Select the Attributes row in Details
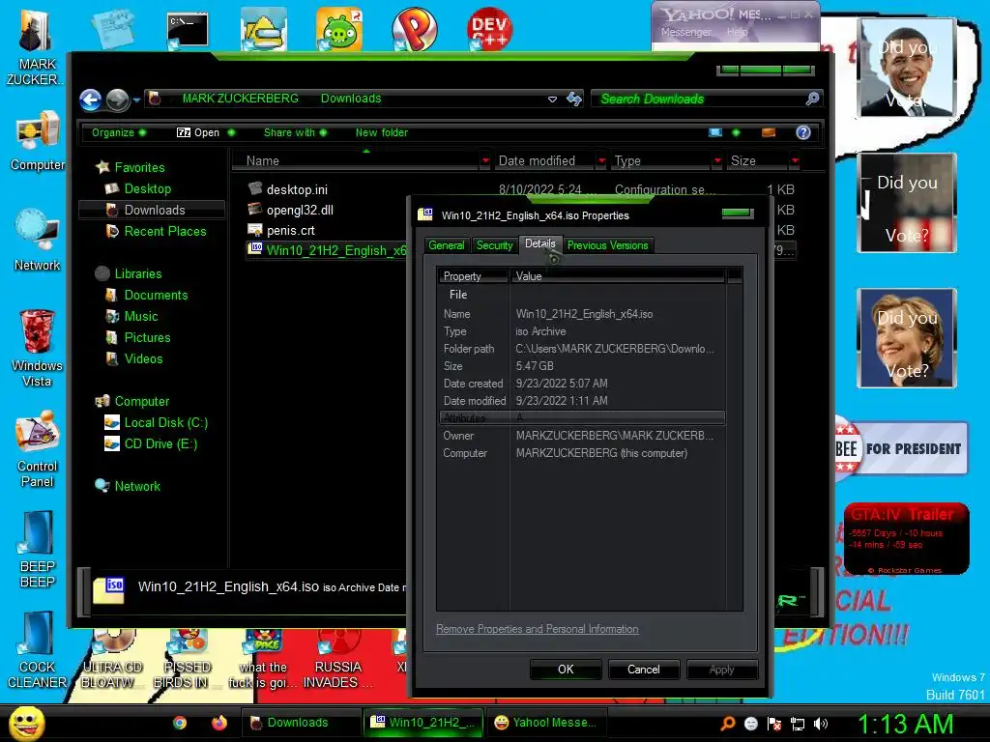The height and width of the screenshot is (742, 990). (x=581, y=417)
